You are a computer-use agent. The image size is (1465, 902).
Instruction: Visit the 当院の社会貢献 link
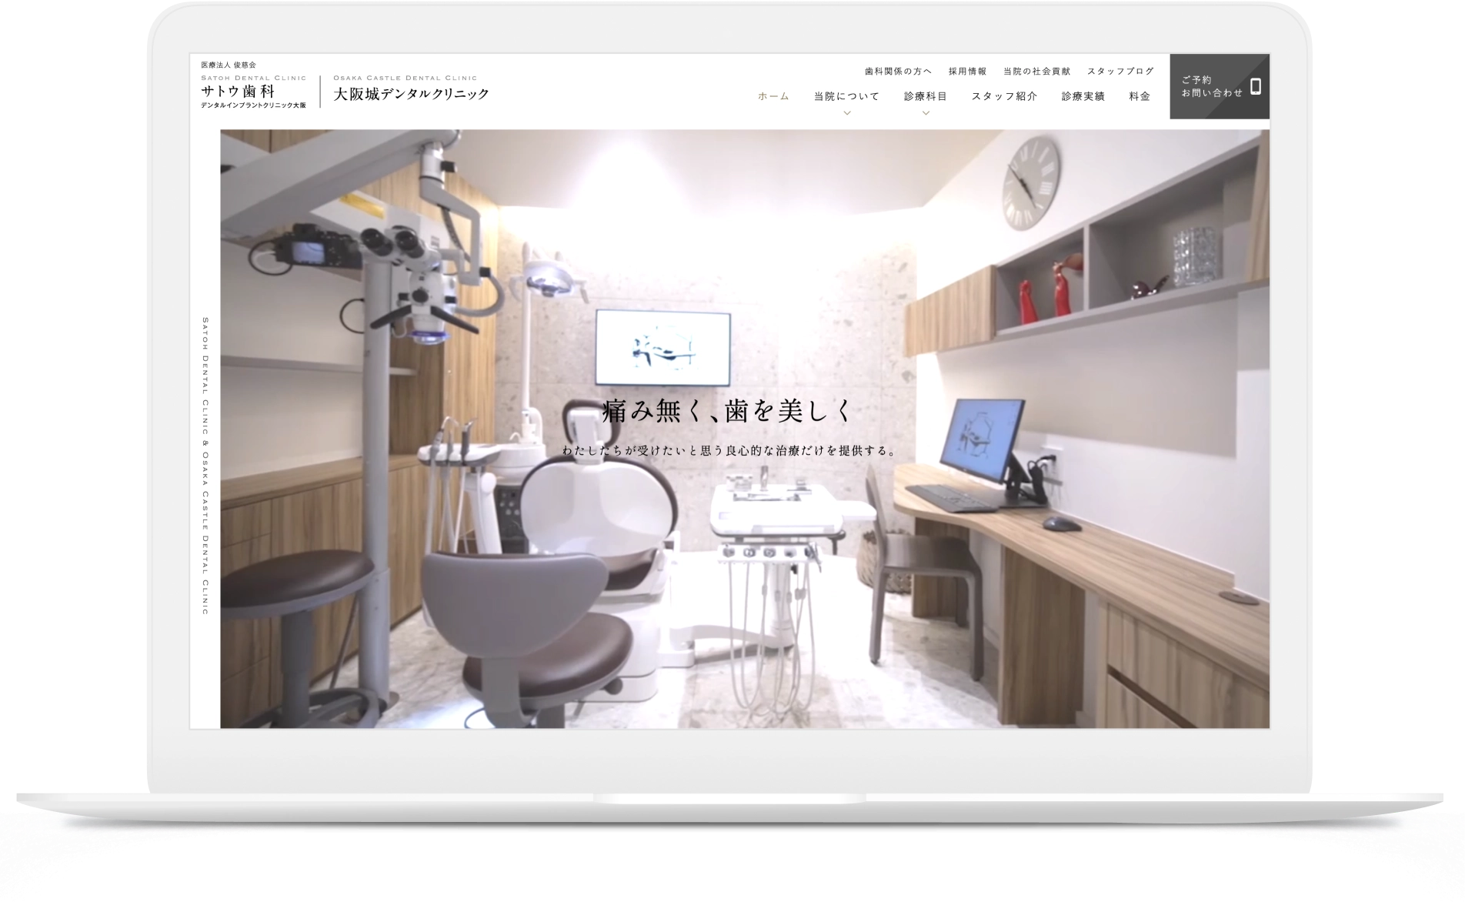1036,71
